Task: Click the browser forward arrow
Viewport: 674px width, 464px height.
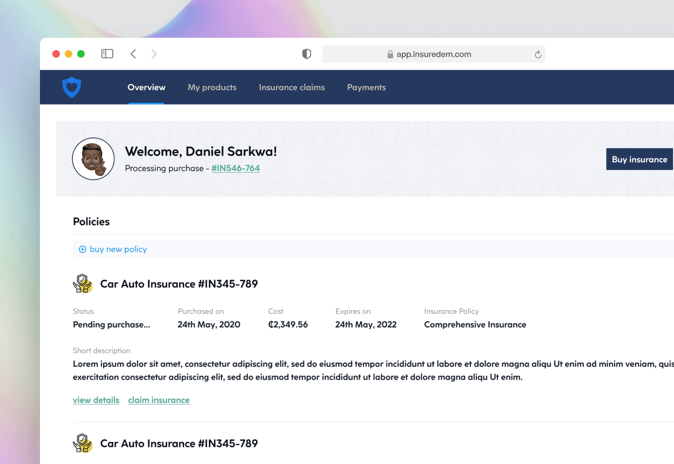Action: click(154, 54)
